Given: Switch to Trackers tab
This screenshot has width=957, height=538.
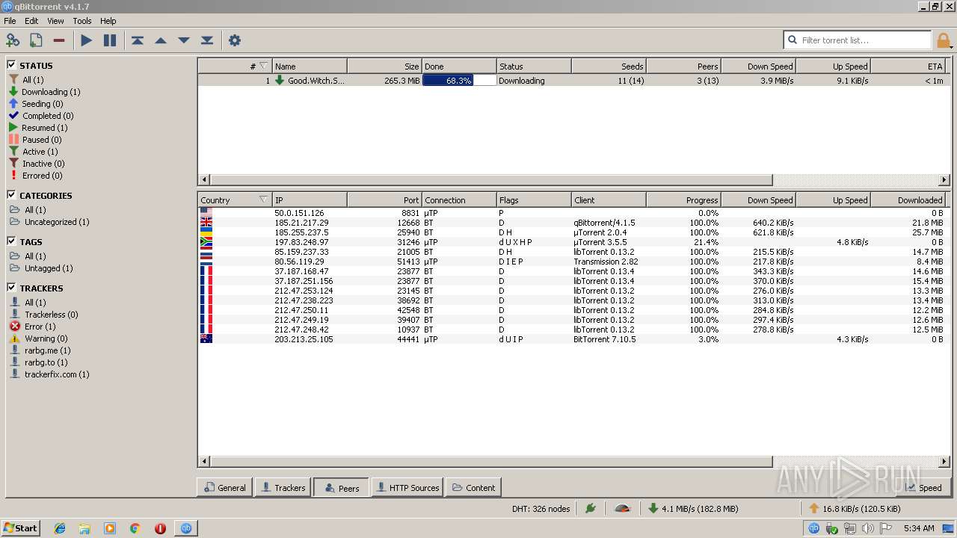Looking at the screenshot, I should 283,487.
